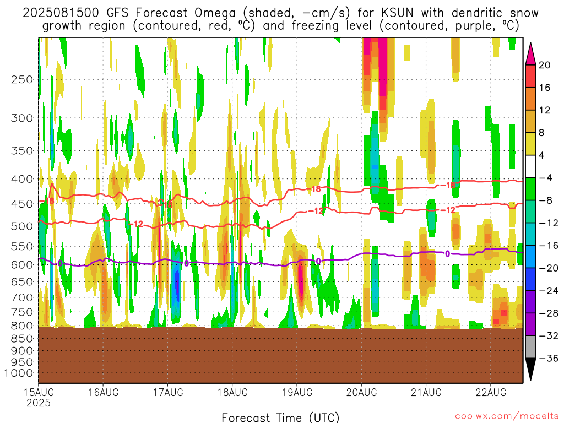Viewport: 564px width, 423px height.
Task: Click the colorbar value -36
Action: [548, 359]
